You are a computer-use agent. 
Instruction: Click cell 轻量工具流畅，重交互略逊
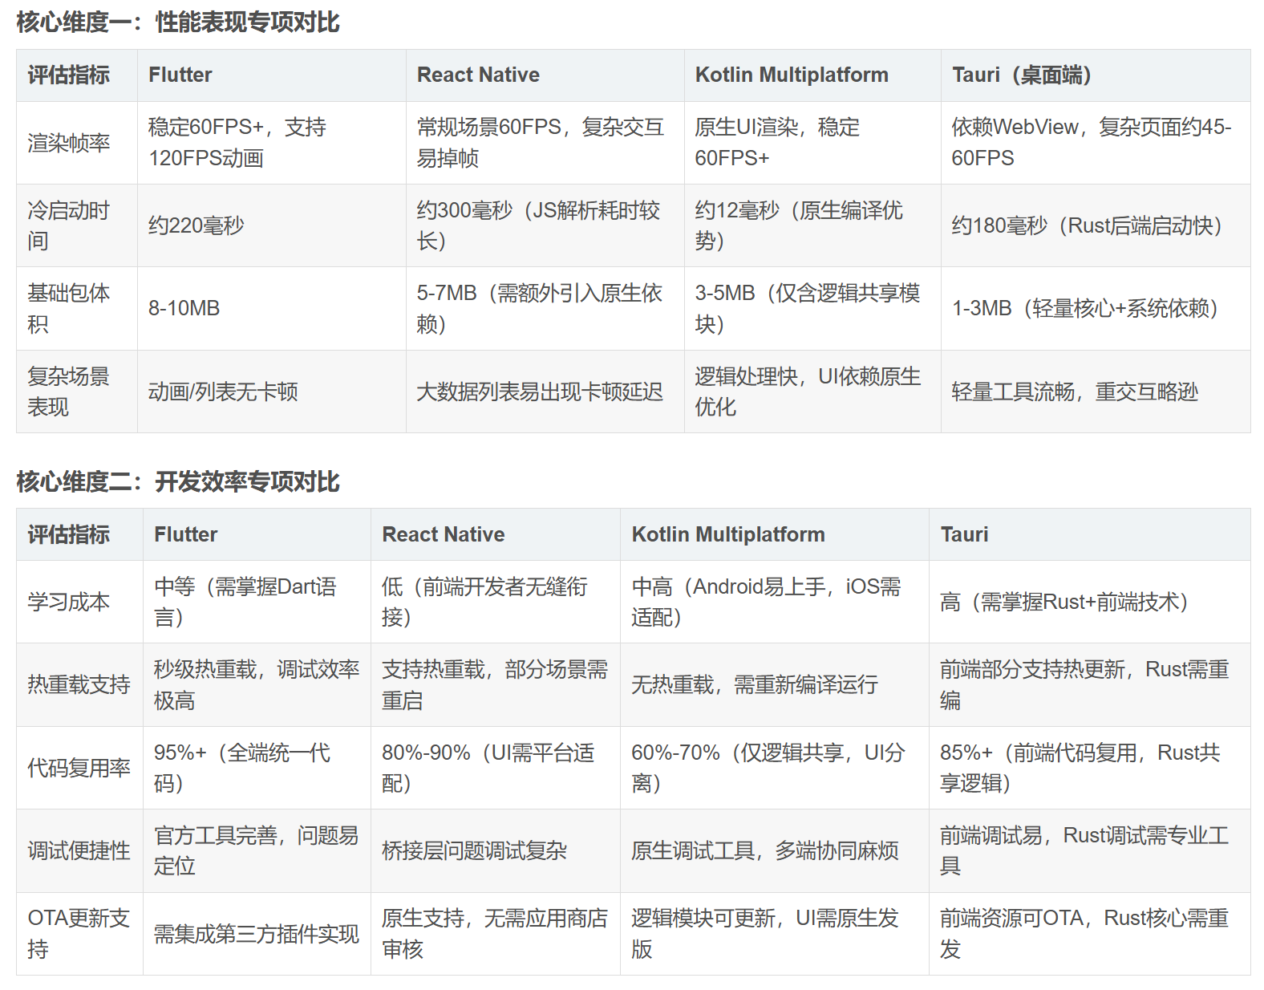(1095, 392)
